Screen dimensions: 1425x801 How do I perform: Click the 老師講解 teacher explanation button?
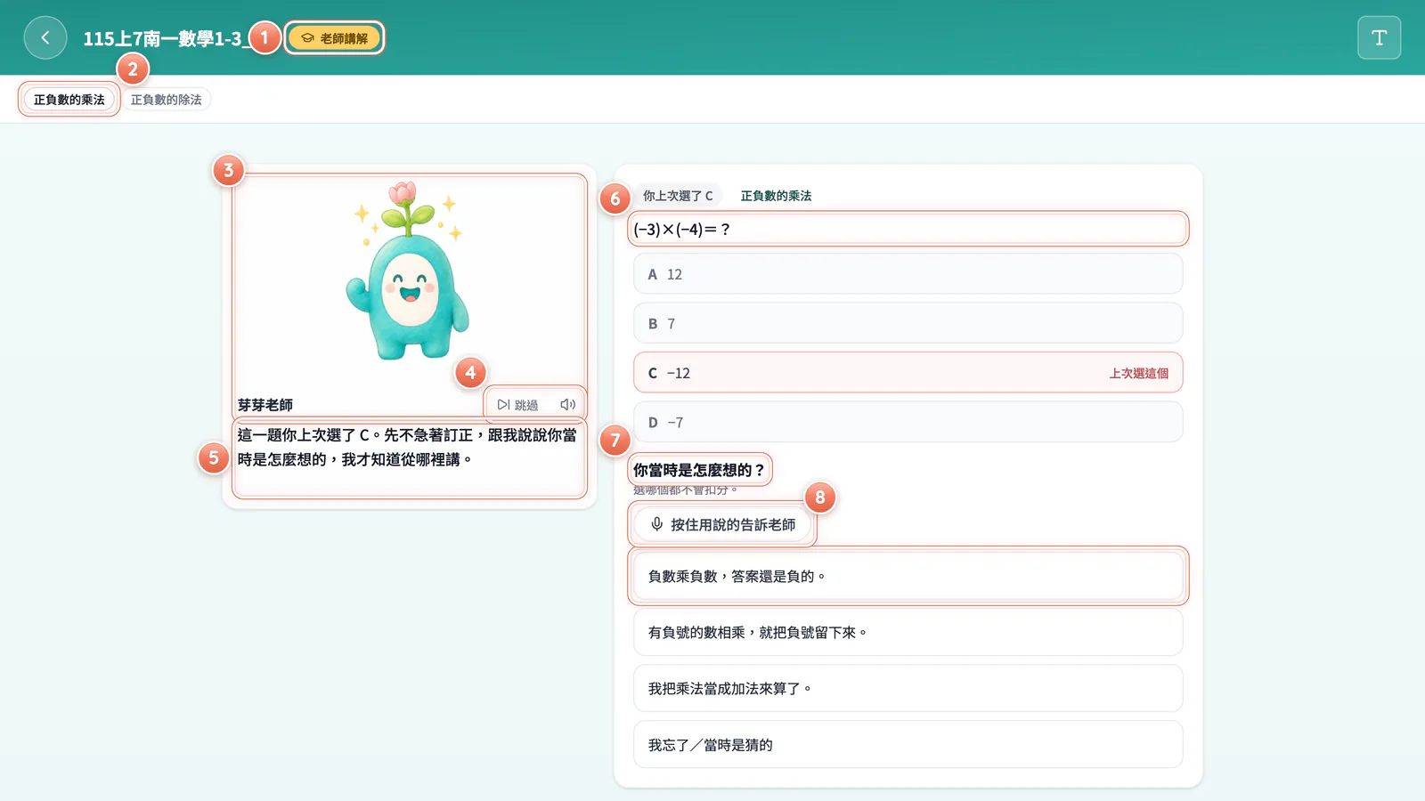pyautogui.click(x=334, y=38)
